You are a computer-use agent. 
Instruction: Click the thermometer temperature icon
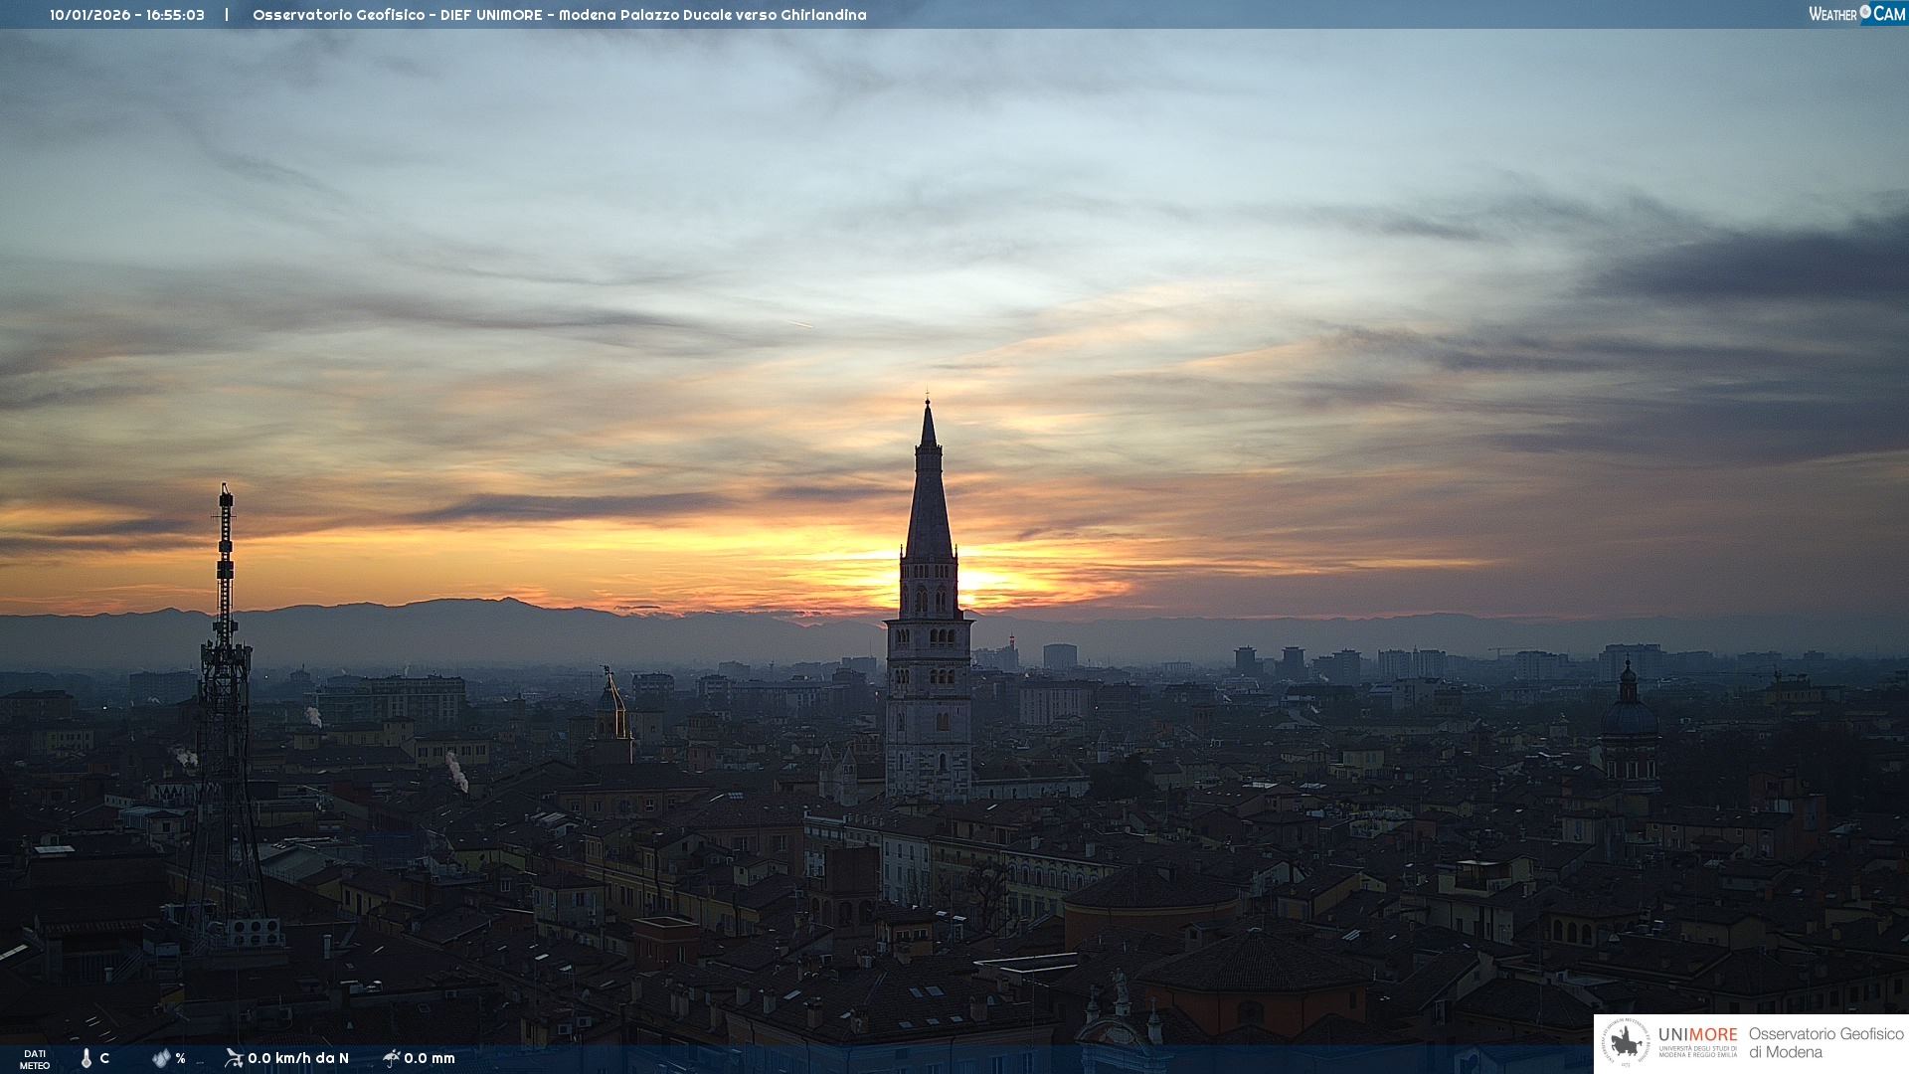(87, 1058)
